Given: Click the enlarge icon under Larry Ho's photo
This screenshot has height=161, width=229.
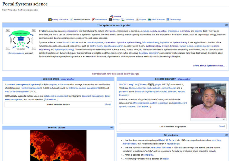Looking at the screenshot, I should coord(224,119).
